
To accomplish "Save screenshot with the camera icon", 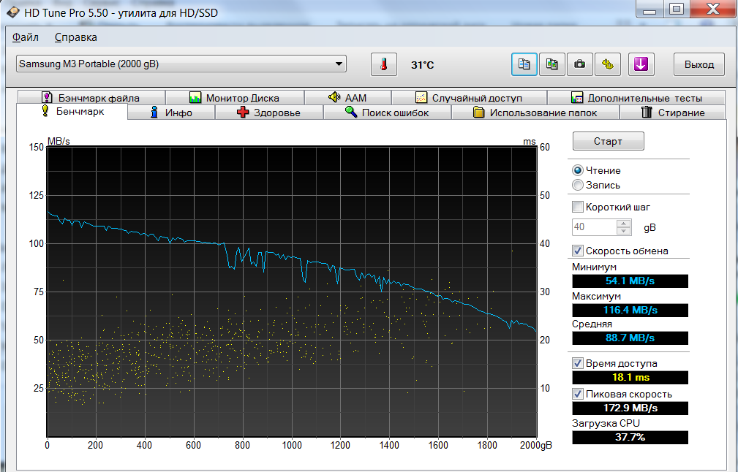I will [579, 64].
